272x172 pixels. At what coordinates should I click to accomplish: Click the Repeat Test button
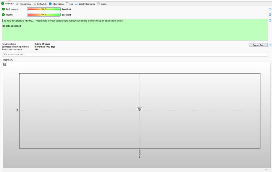258,45
